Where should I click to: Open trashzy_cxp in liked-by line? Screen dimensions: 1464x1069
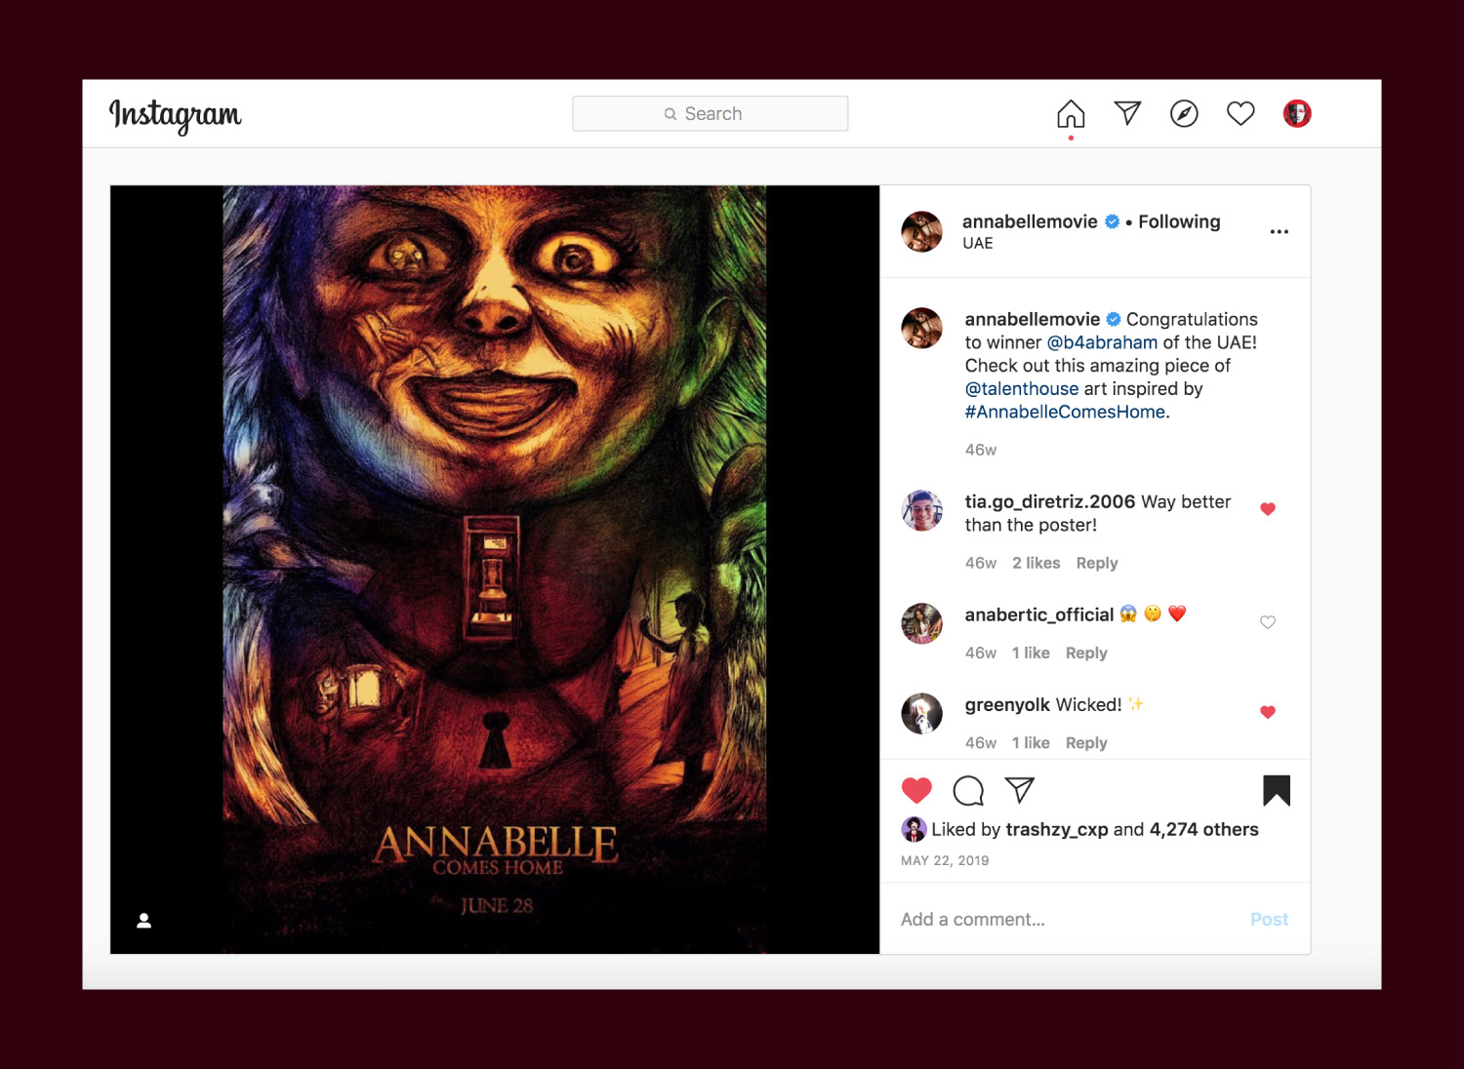1057,829
